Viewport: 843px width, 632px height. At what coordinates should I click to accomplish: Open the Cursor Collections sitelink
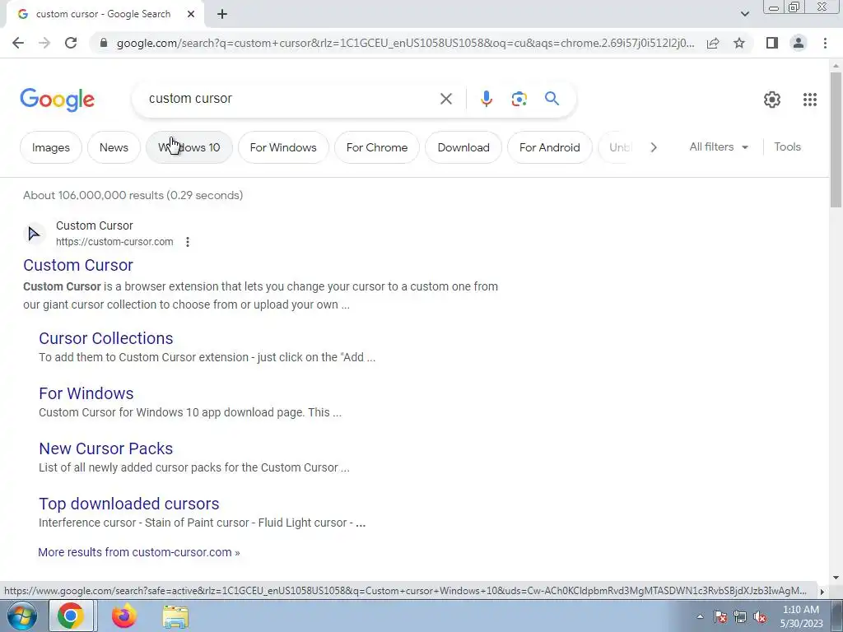click(106, 338)
